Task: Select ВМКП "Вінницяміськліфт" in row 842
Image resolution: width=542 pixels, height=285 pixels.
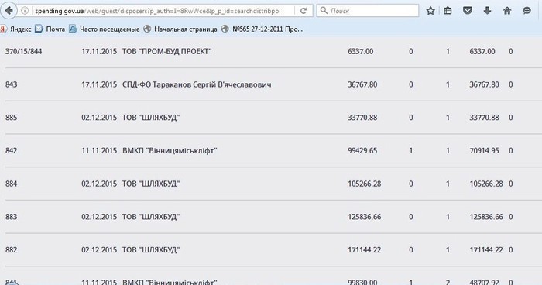Action: click(x=170, y=150)
